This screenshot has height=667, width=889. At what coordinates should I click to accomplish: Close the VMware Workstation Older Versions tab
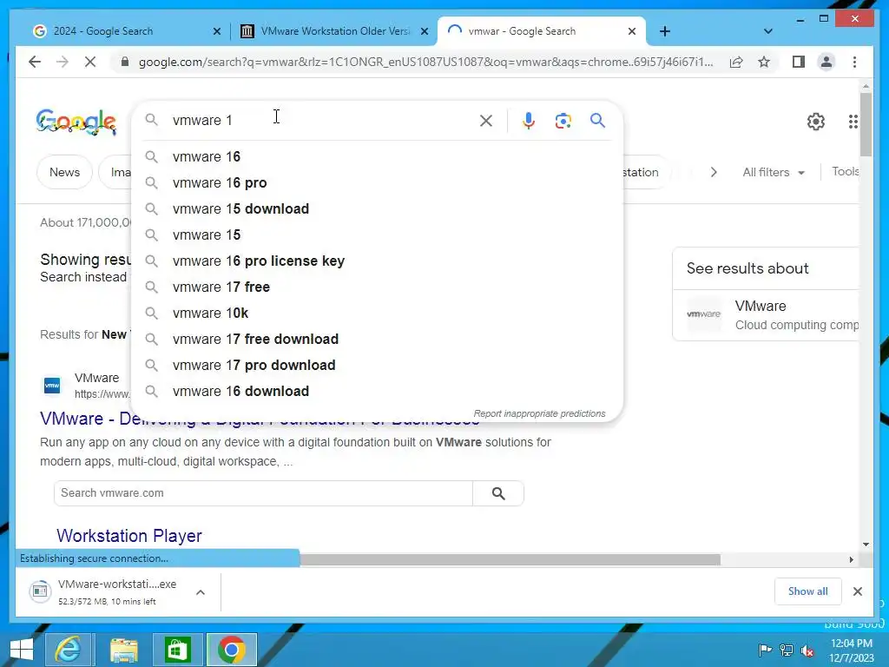(424, 31)
